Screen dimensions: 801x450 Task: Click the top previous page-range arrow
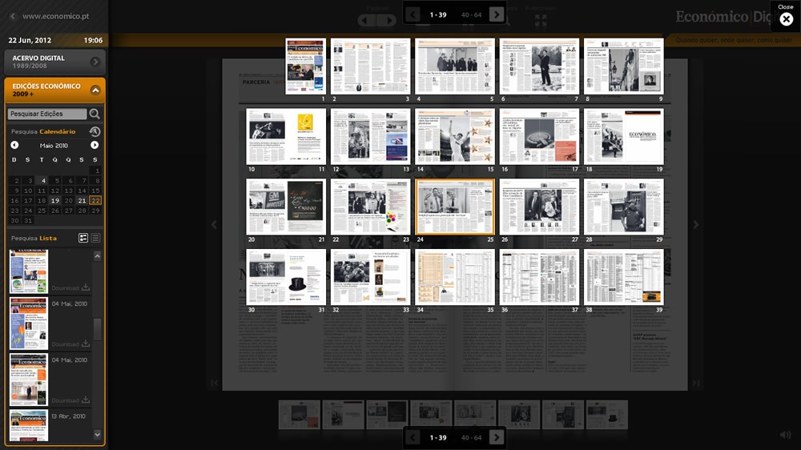point(413,14)
